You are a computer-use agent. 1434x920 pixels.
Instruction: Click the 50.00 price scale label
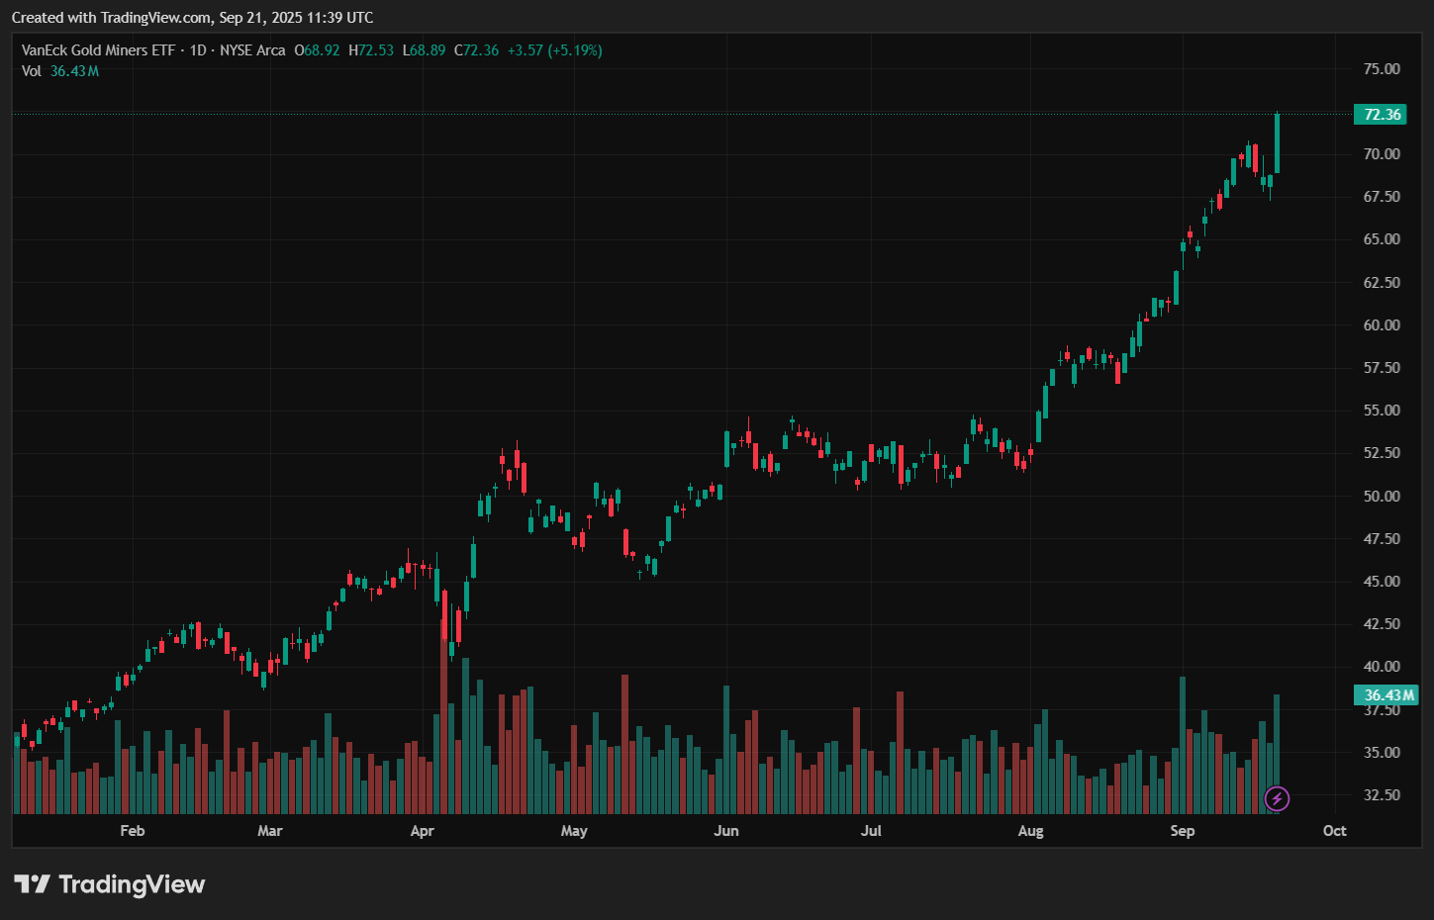click(1382, 497)
